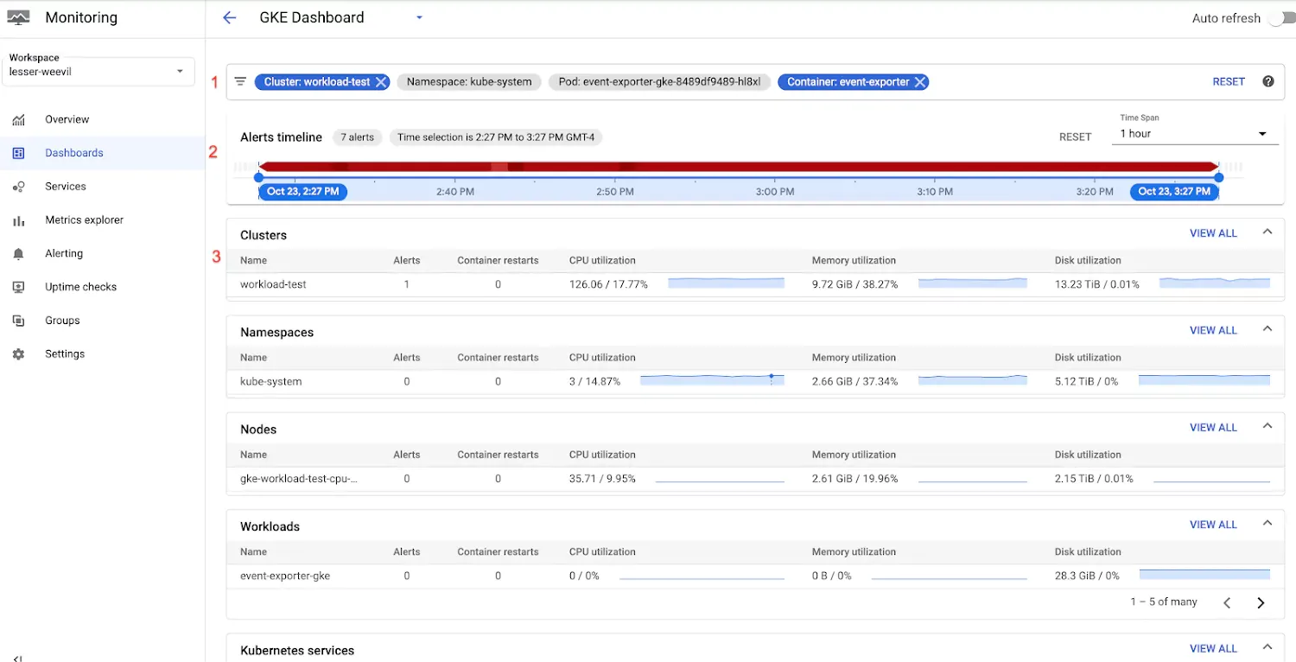Click the Settings gear icon
1296x662 pixels.
[18, 354]
